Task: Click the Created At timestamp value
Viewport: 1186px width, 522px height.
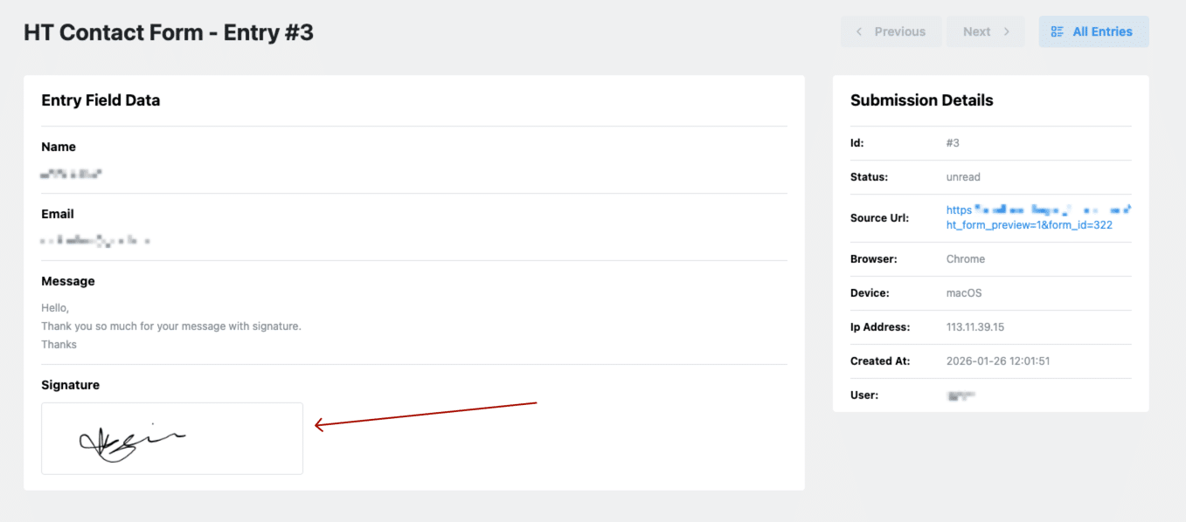Action: click(x=998, y=361)
